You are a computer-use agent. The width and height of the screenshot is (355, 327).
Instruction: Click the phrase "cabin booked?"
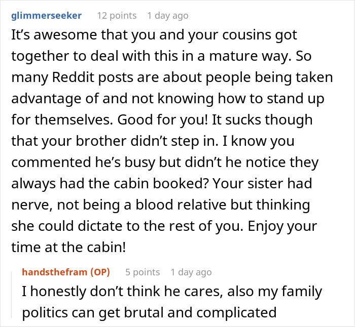[x=161, y=184]
